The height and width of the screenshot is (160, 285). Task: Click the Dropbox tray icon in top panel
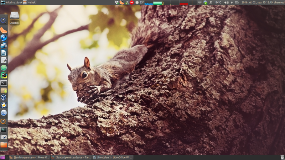point(117,2)
